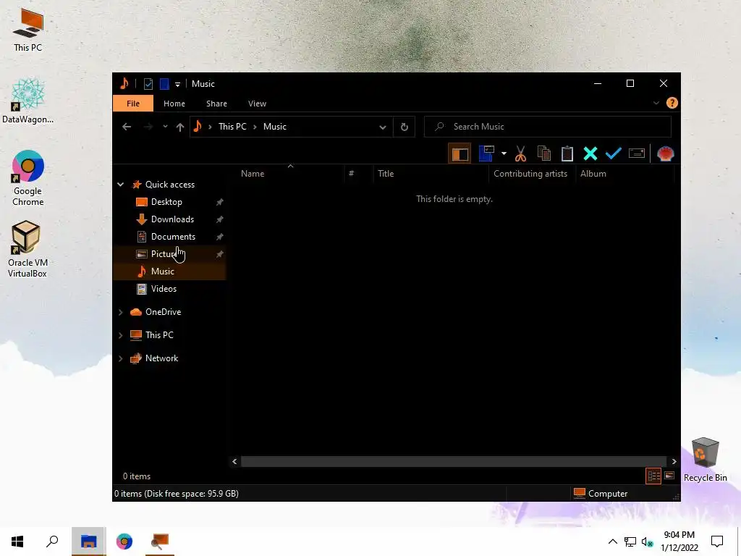Open DataWagon desktop shortcut

pyautogui.click(x=28, y=101)
